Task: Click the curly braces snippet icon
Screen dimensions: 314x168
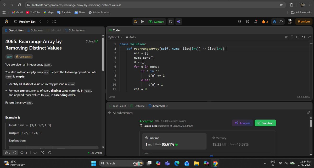Action: (x=298, y=37)
